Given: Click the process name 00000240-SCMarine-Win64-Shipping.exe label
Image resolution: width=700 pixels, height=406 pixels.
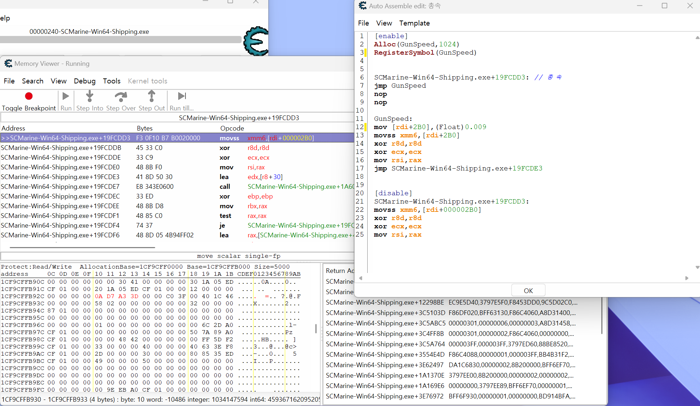Looking at the screenshot, I should (x=89, y=32).
